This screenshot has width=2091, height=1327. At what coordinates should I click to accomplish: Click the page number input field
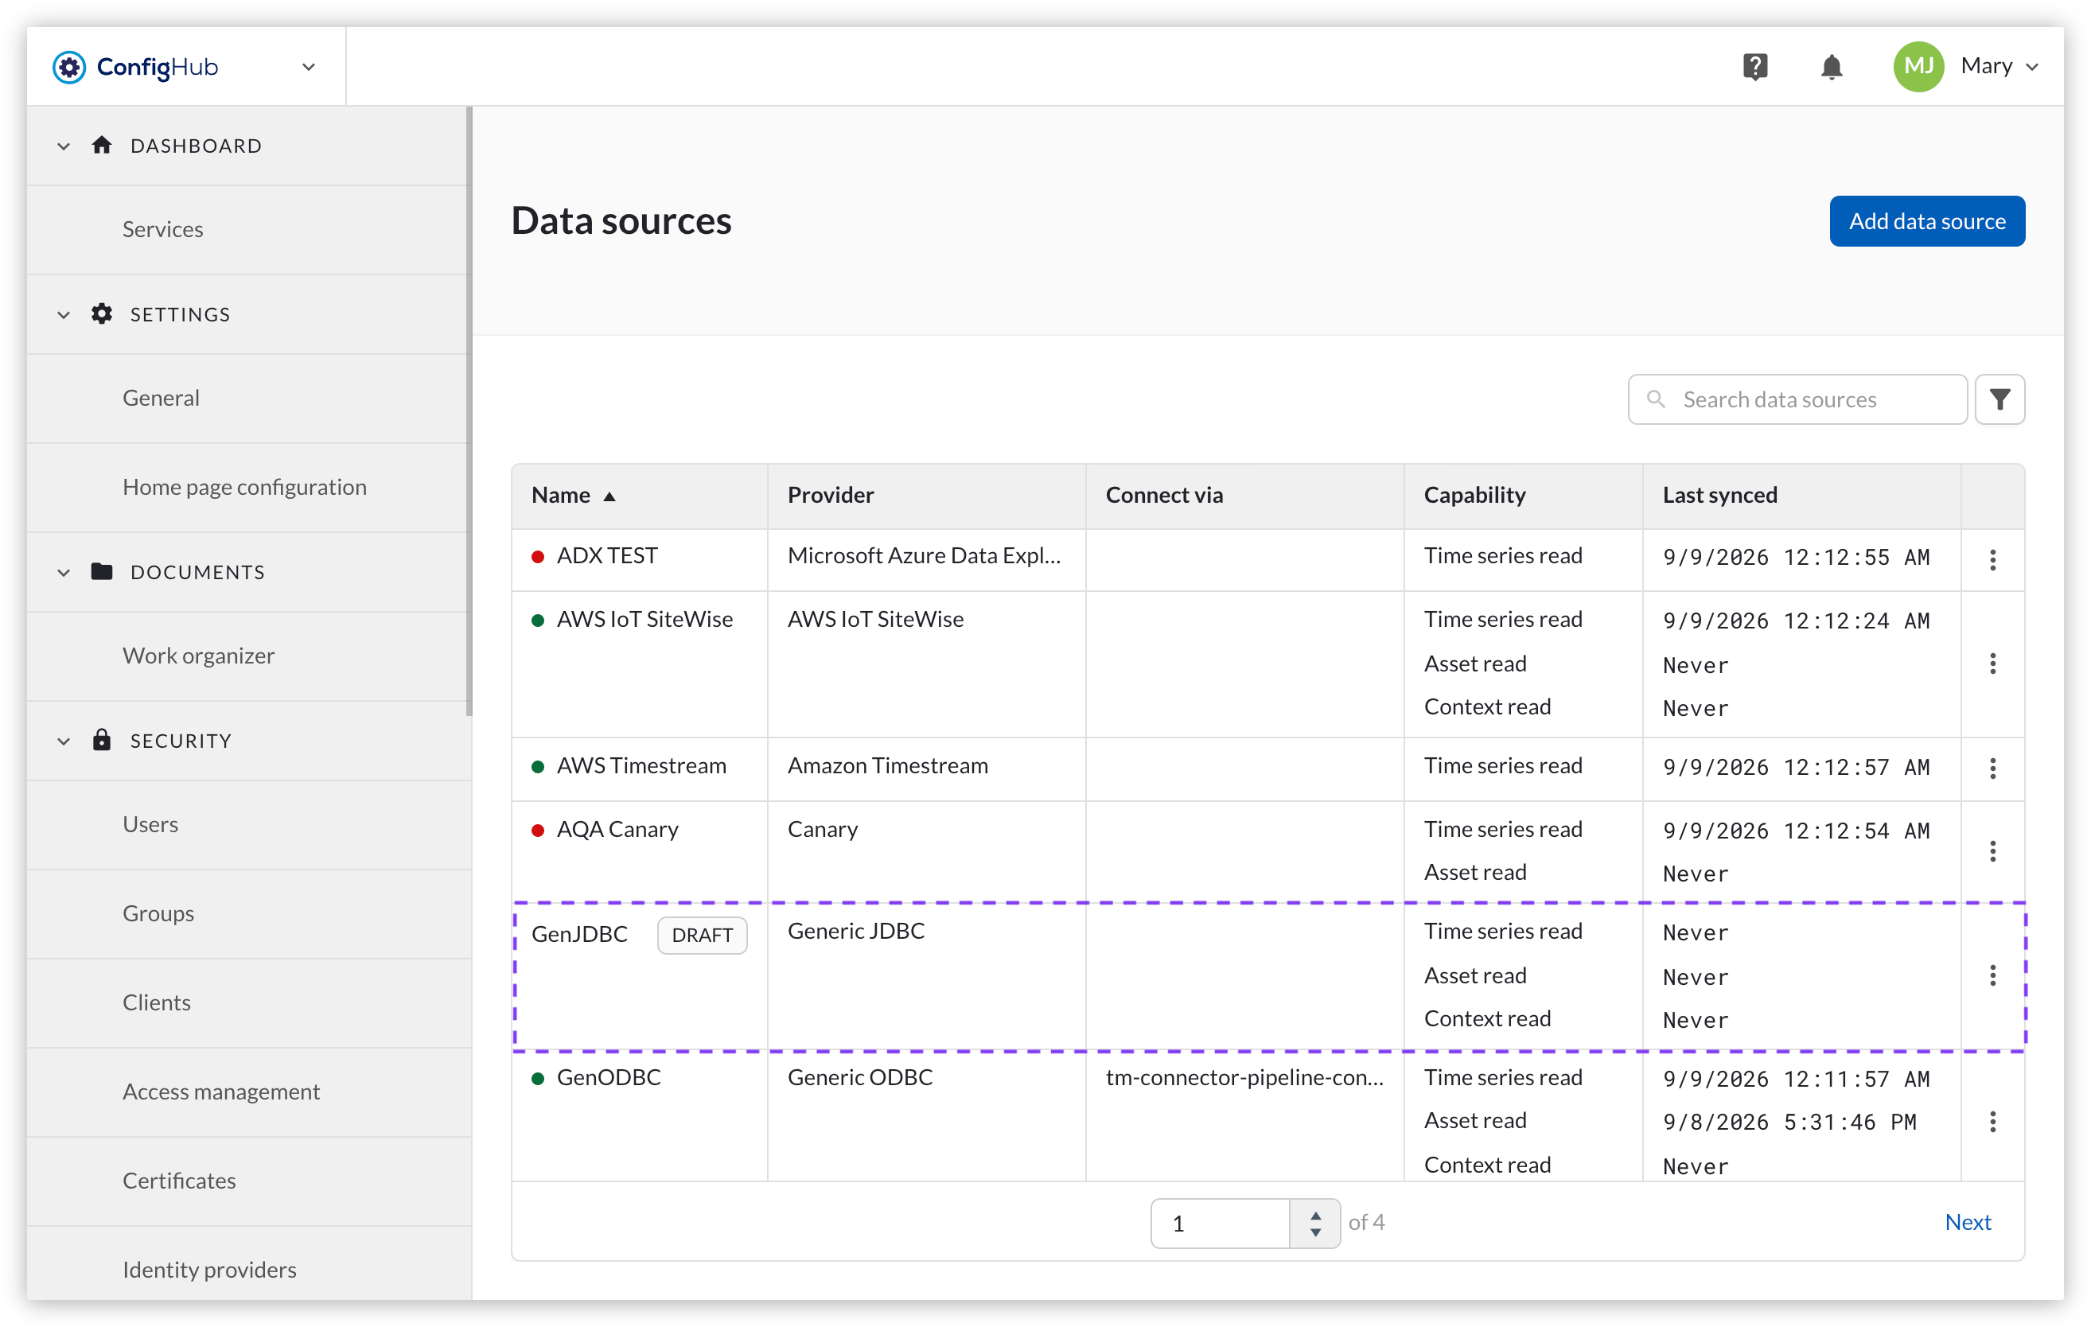(x=1220, y=1223)
